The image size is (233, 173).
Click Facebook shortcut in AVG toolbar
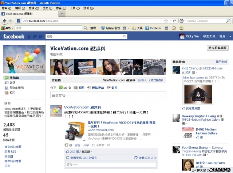(x=153, y=28)
